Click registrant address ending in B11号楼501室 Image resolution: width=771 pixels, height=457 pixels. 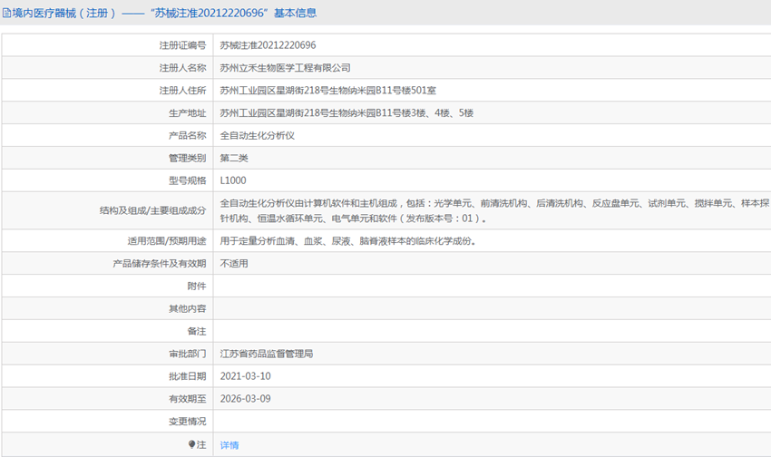tap(327, 91)
